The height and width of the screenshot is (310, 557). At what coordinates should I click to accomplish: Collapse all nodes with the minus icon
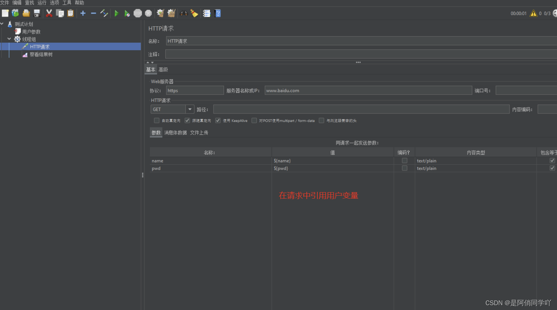[93, 13]
